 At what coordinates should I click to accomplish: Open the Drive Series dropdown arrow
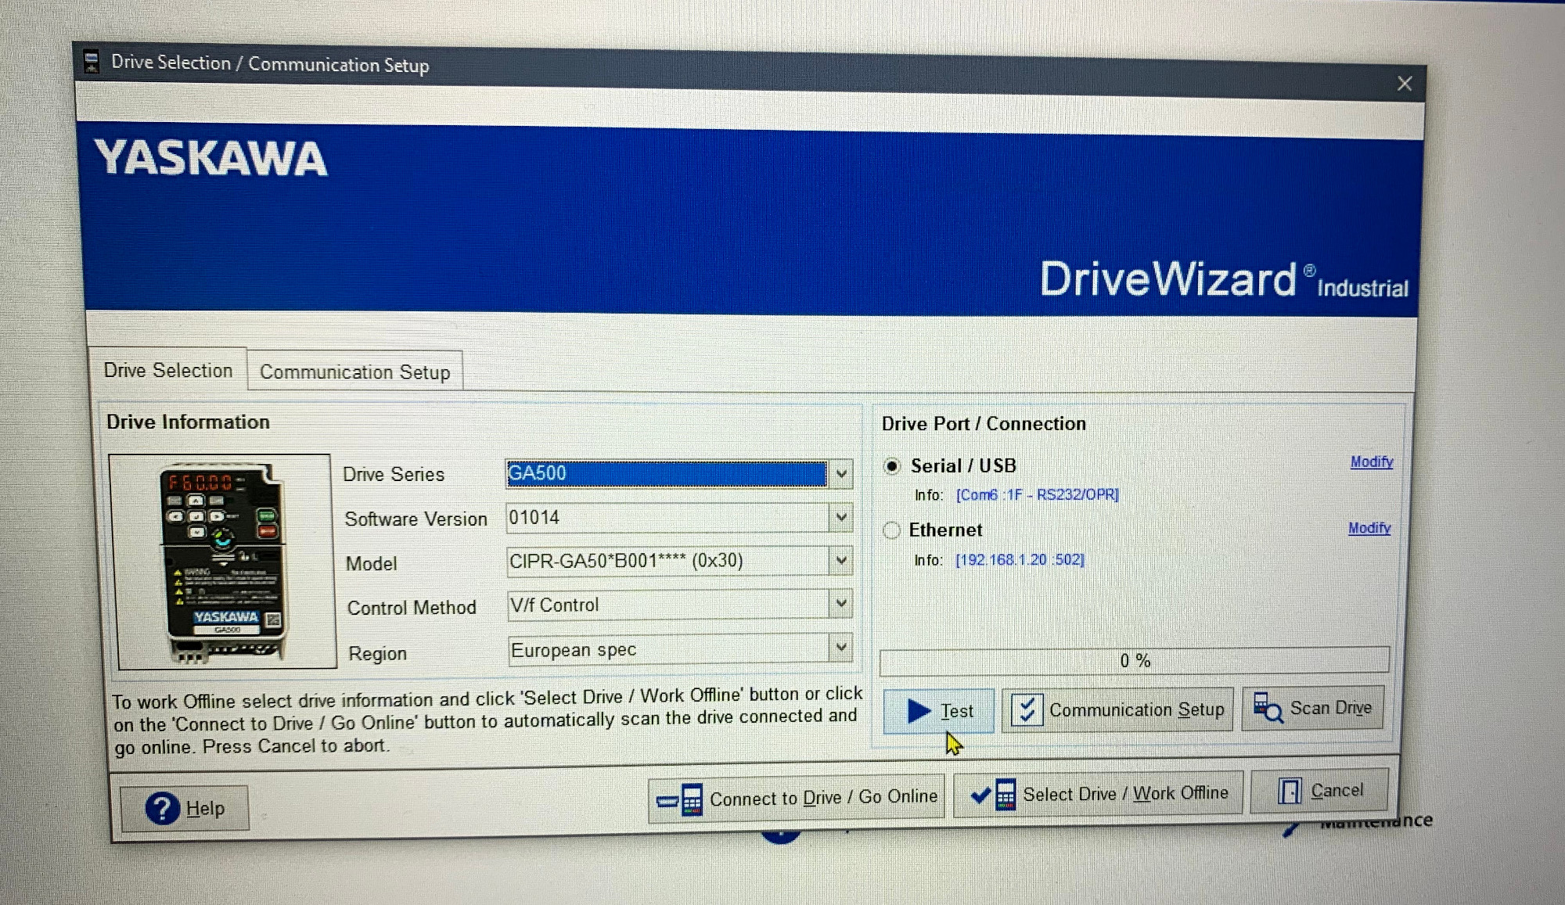pos(841,473)
